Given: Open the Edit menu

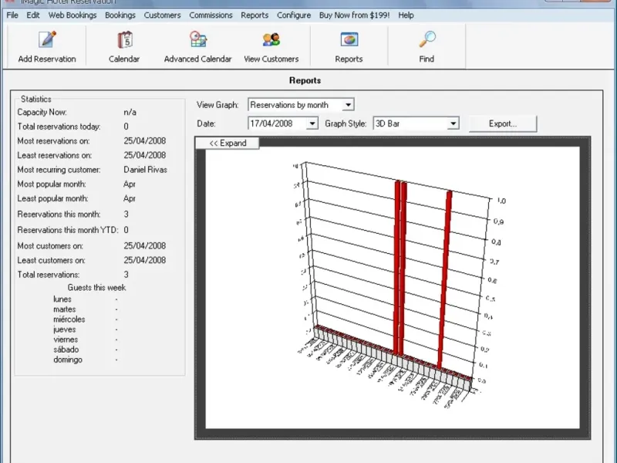Looking at the screenshot, I should (33, 15).
